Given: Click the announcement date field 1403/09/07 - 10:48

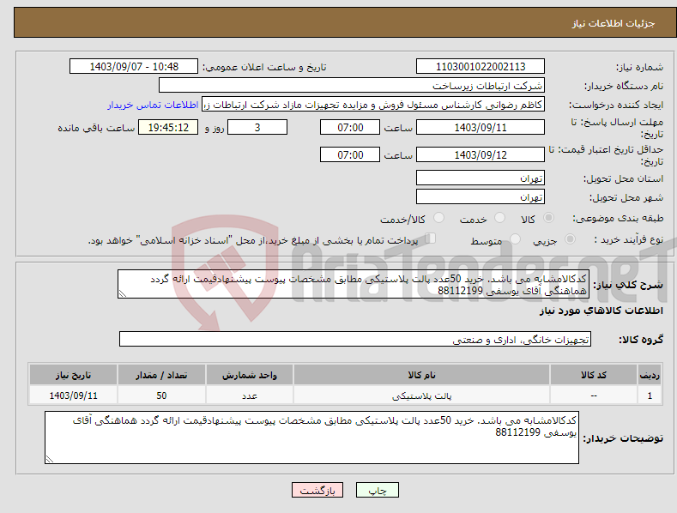Looking at the screenshot, I should 134,67.
